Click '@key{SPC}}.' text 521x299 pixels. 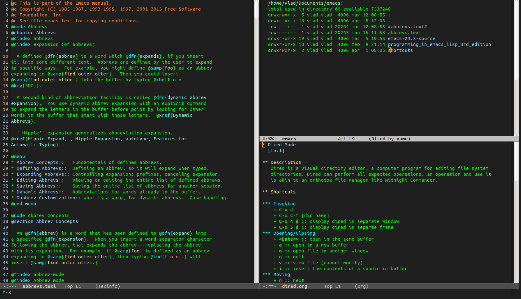(26, 86)
